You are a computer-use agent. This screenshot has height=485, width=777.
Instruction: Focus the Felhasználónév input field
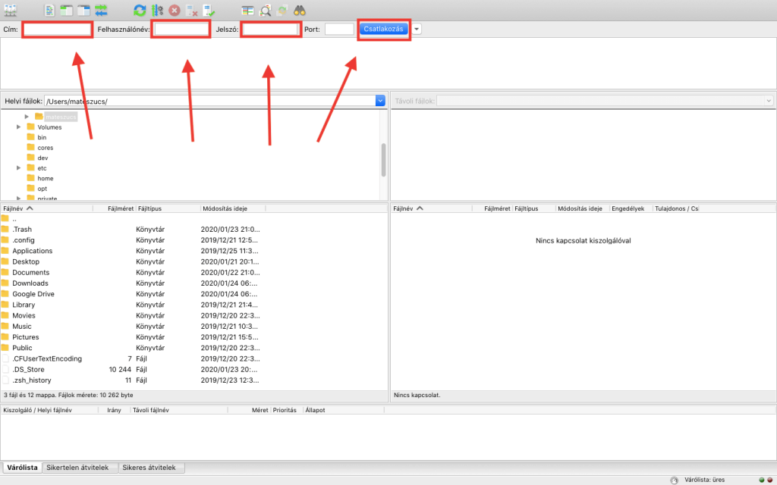point(181,30)
